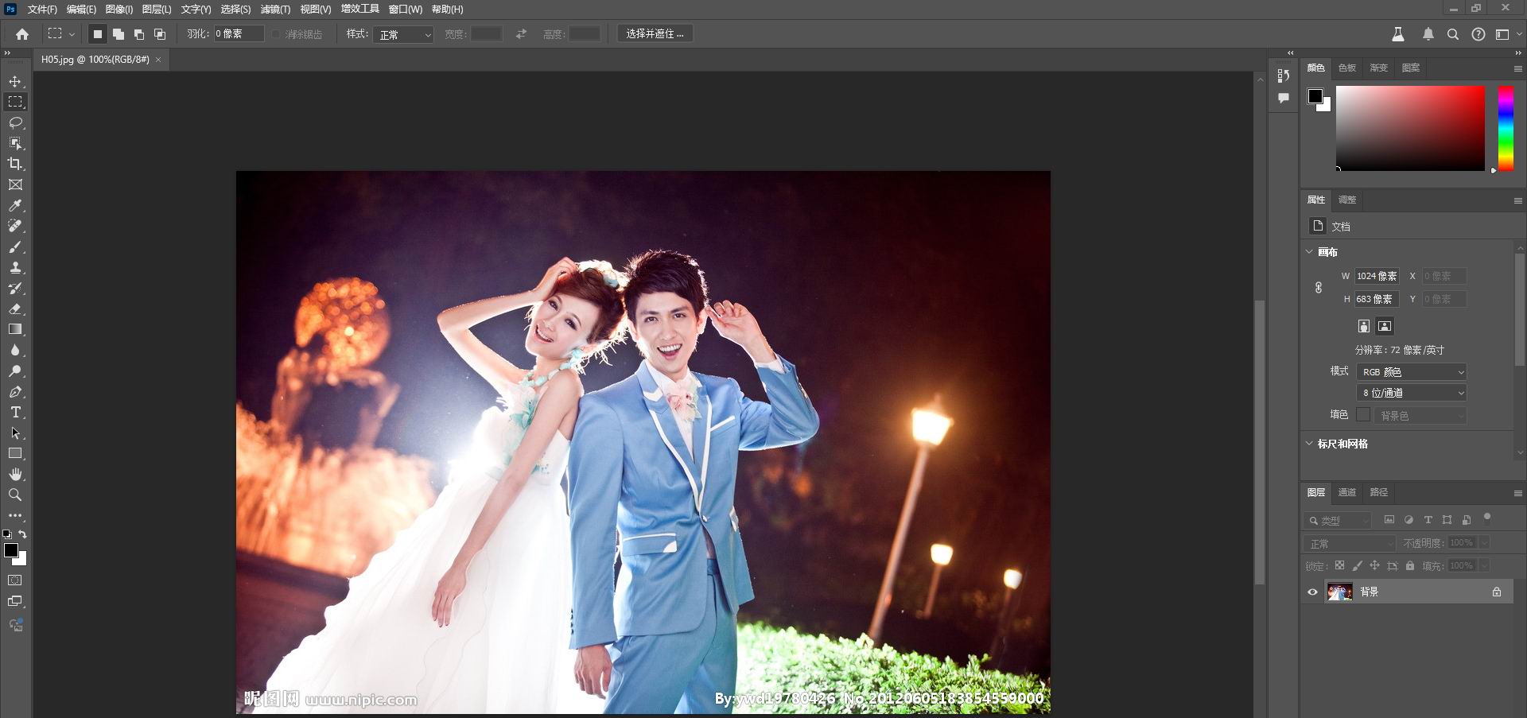
Task: Open the search magnifier in top bar
Action: tap(1452, 34)
